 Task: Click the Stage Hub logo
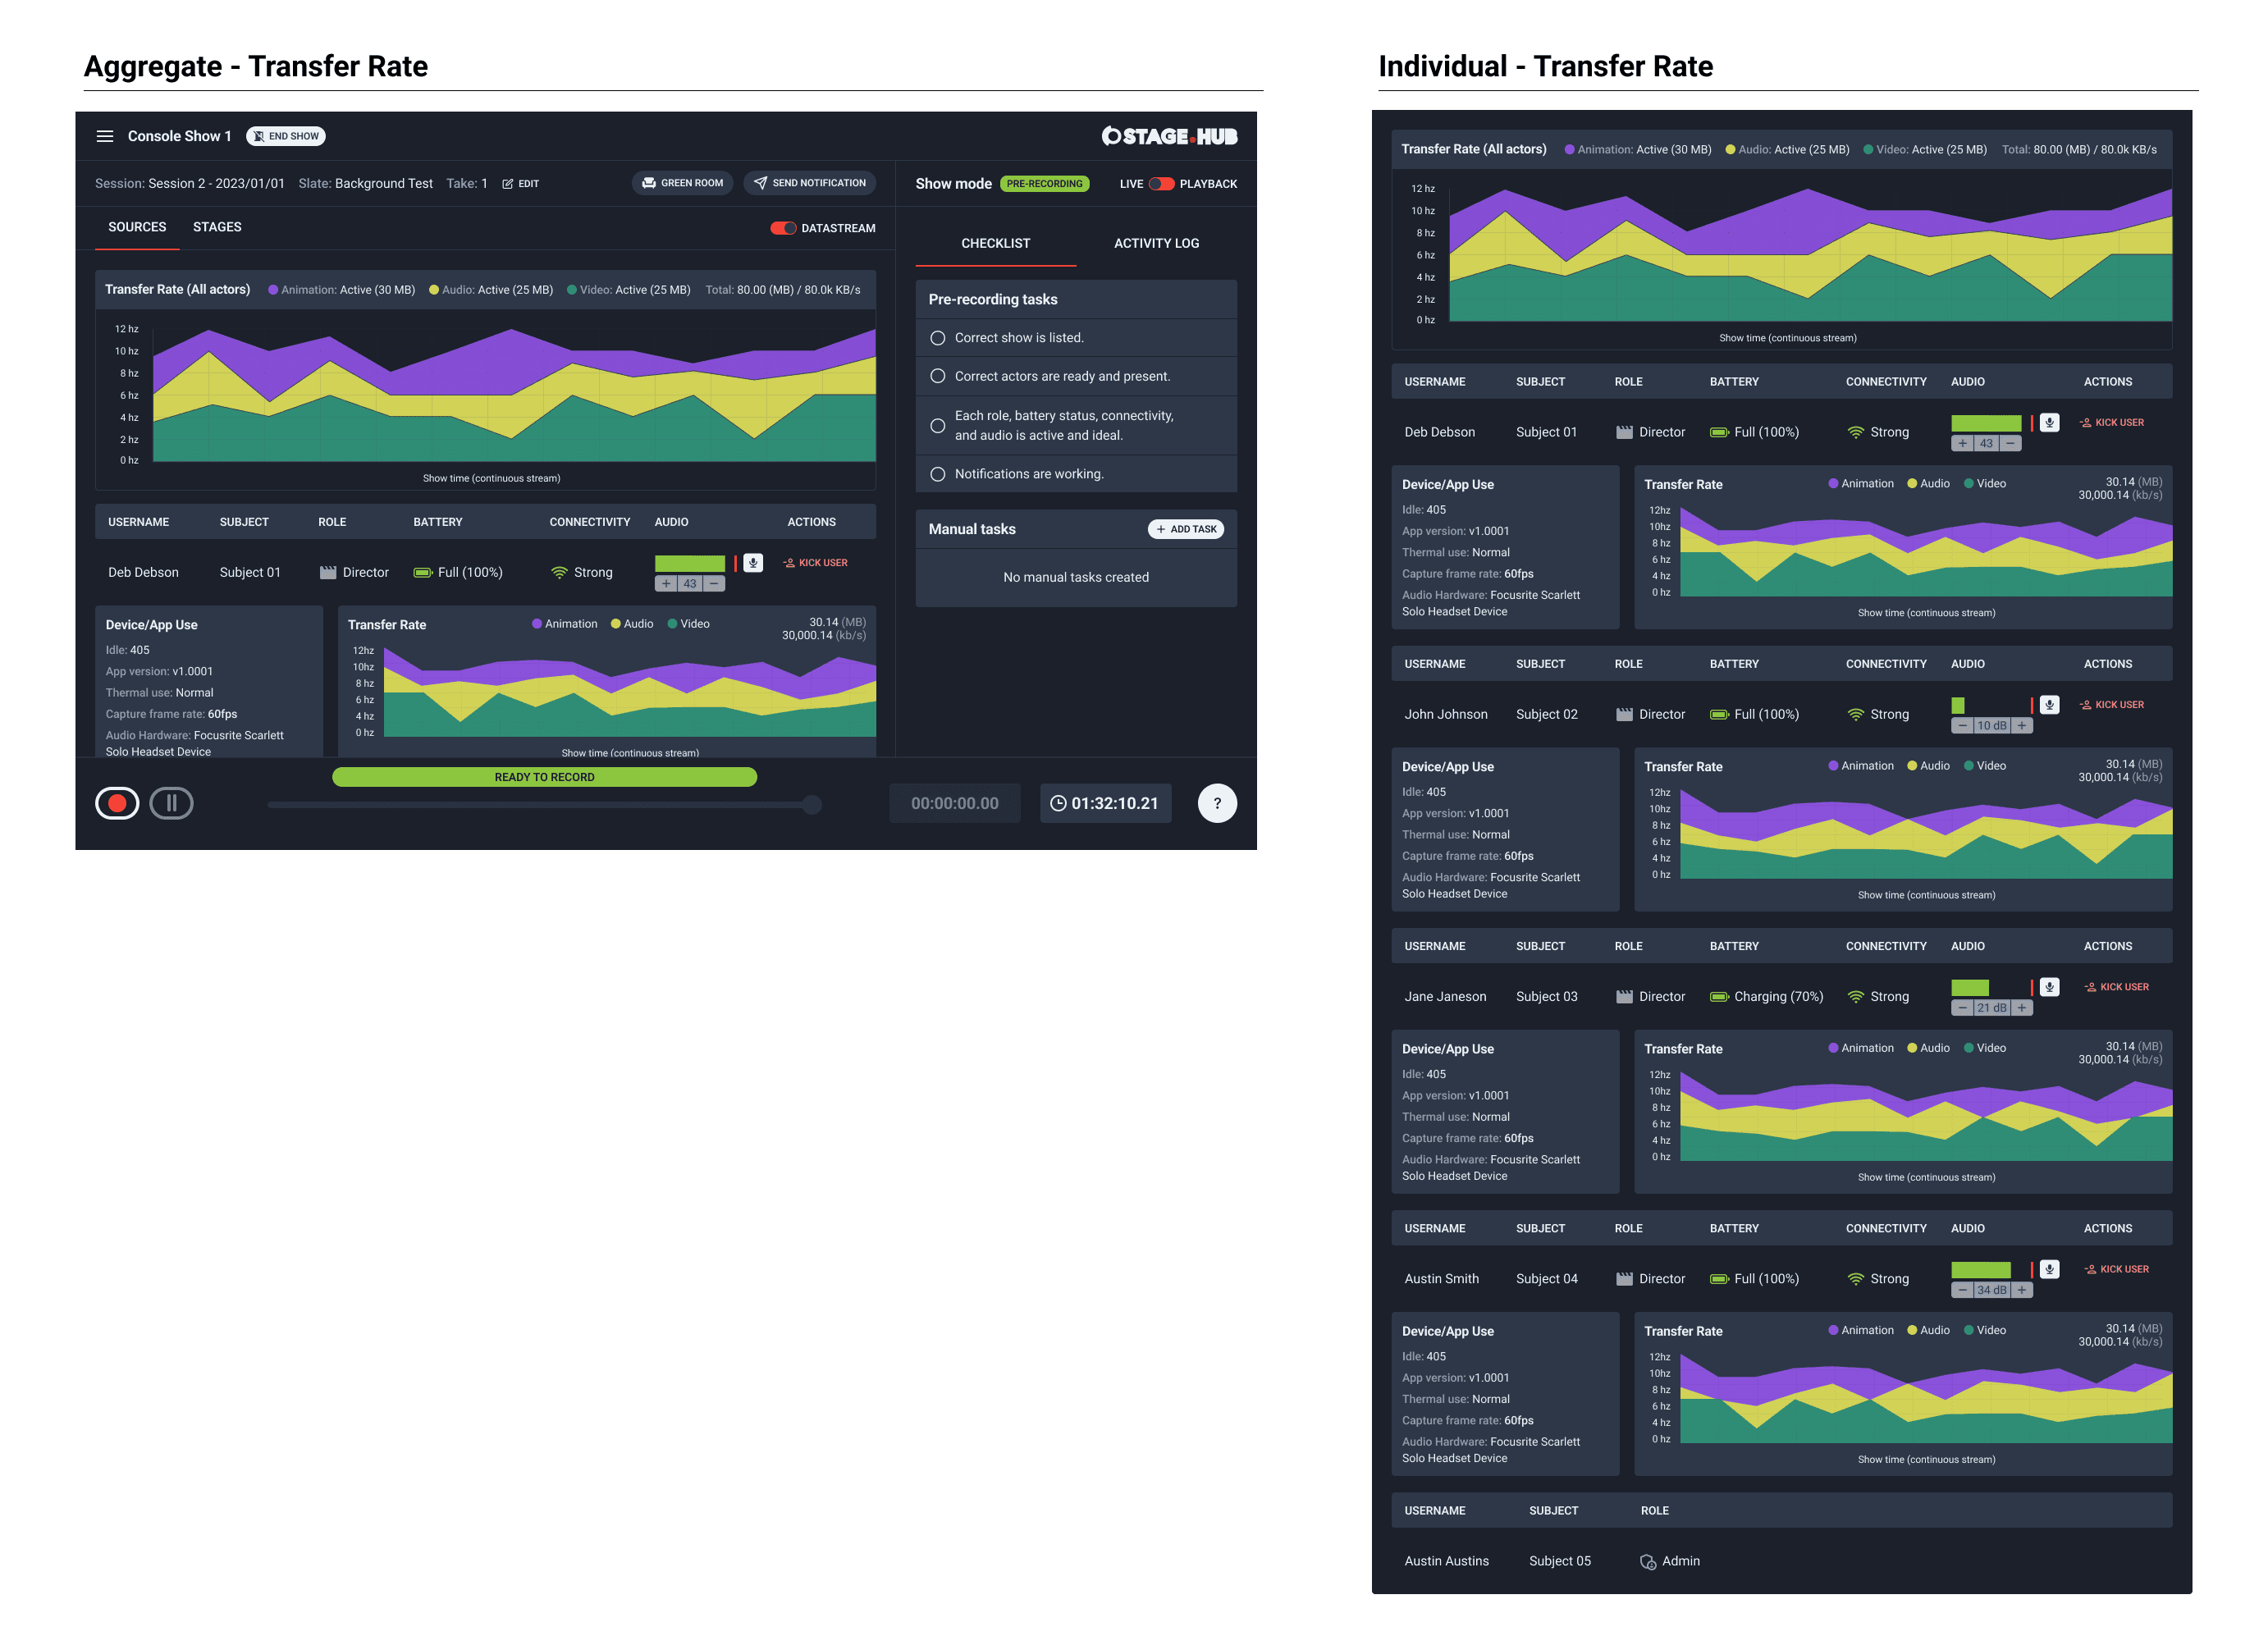click(1169, 136)
